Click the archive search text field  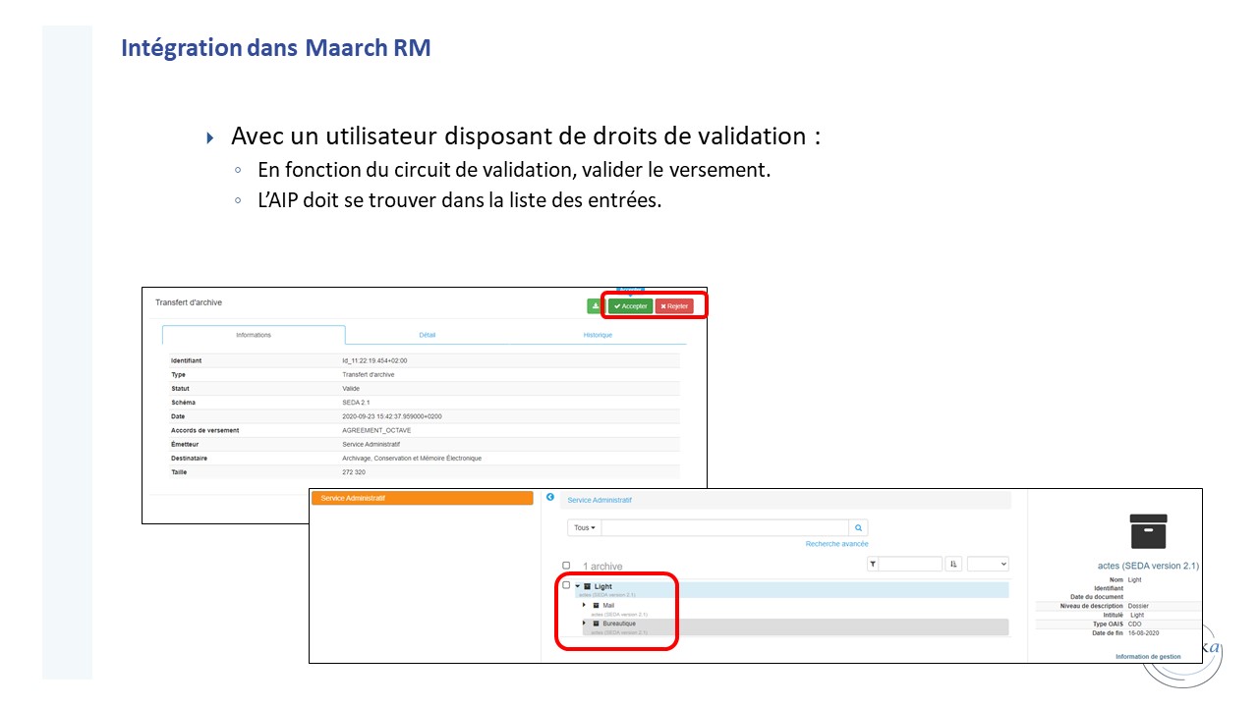pyautogui.click(x=724, y=527)
